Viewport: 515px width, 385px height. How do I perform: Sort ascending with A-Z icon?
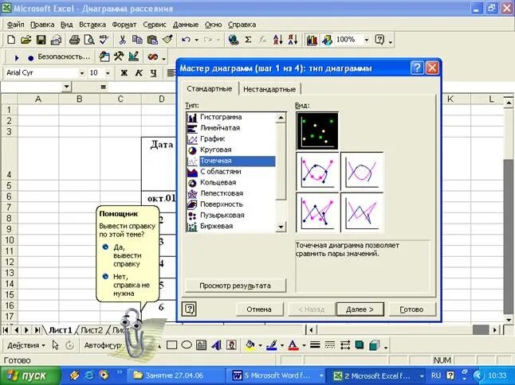pyautogui.click(x=278, y=40)
